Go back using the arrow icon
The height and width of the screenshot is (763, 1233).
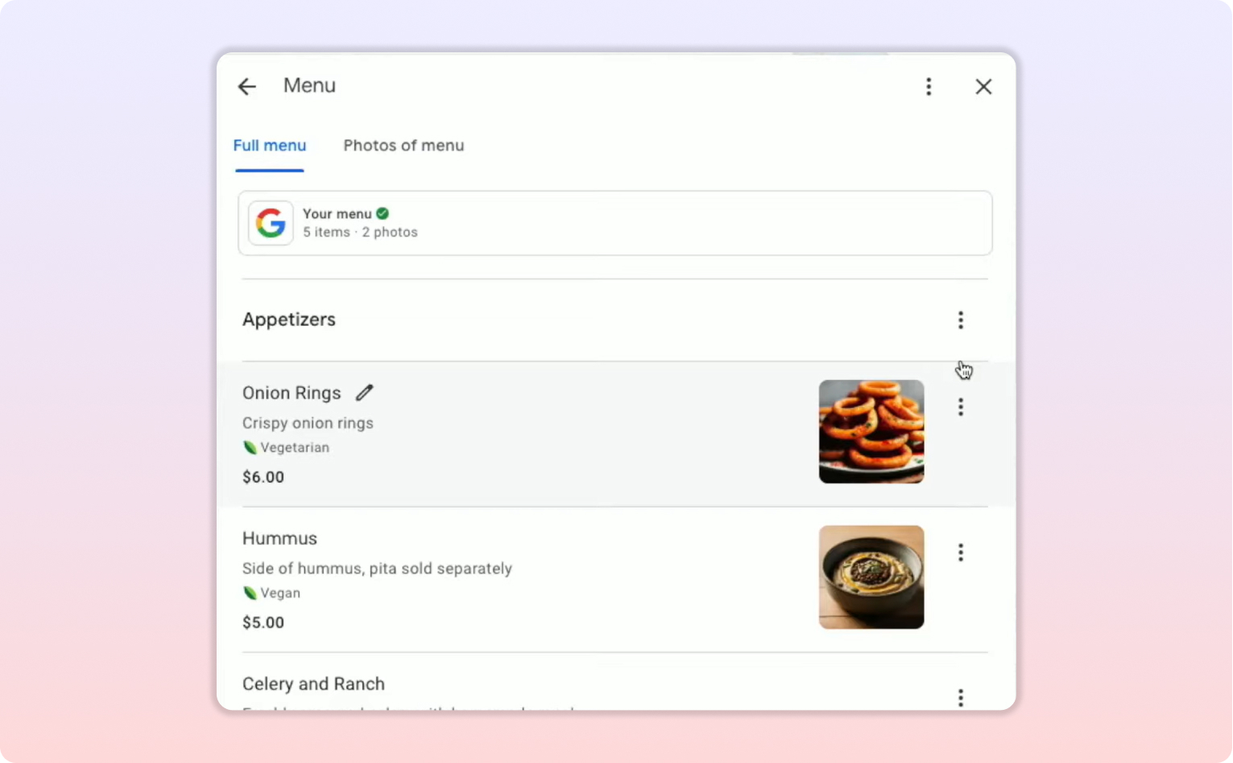247,87
